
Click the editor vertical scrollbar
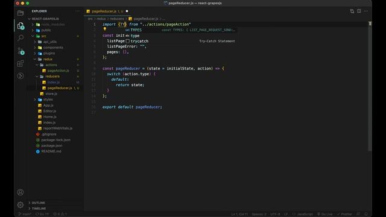[370, 86]
